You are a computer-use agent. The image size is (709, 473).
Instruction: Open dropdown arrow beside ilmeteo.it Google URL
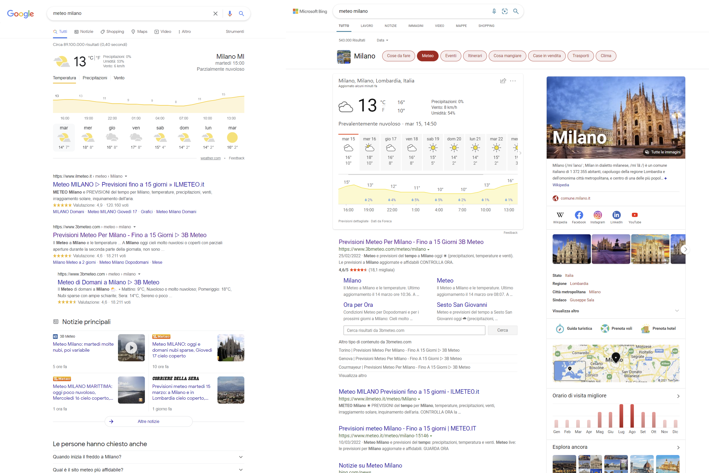click(126, 176)
